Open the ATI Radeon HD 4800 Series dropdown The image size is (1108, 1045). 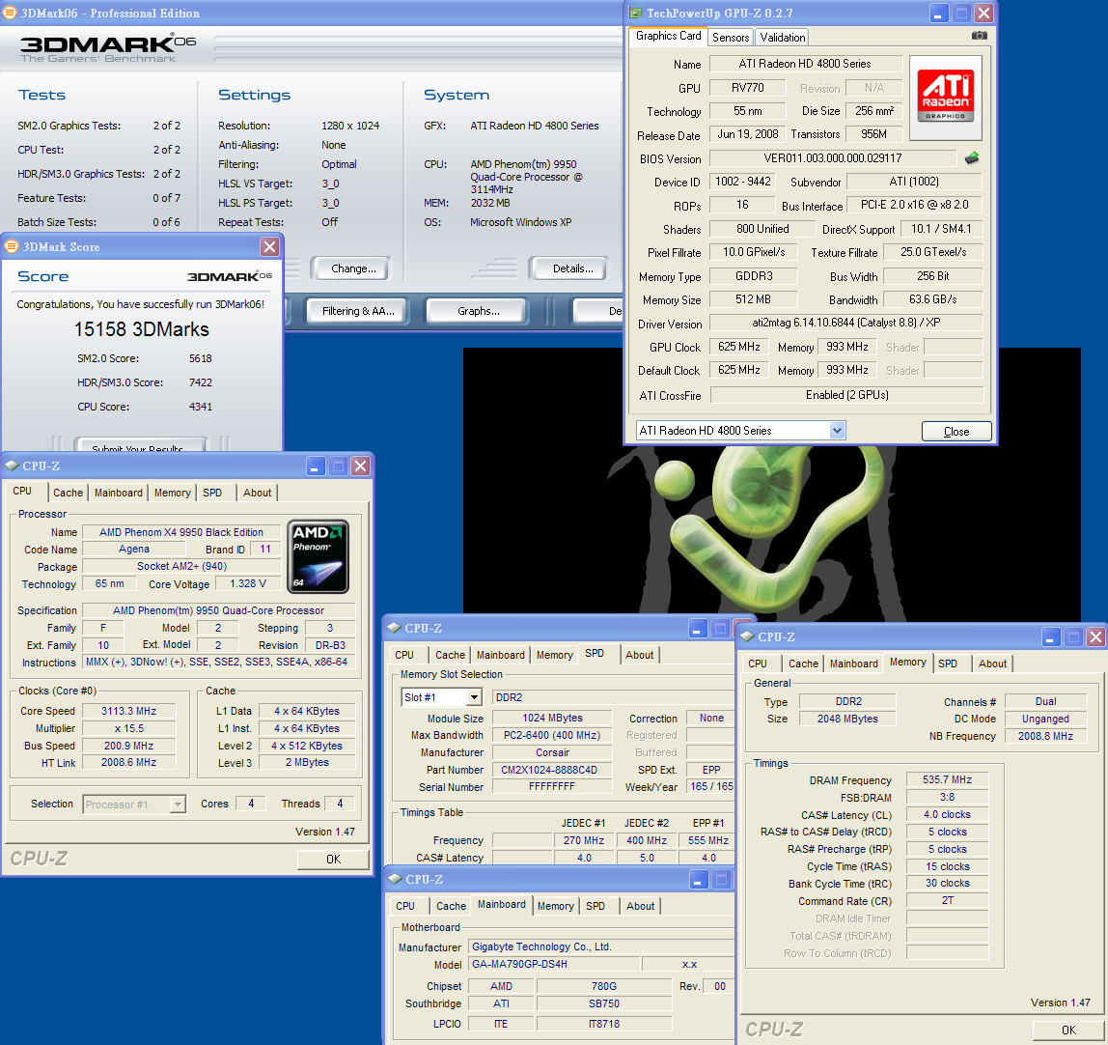coord(836,431)
